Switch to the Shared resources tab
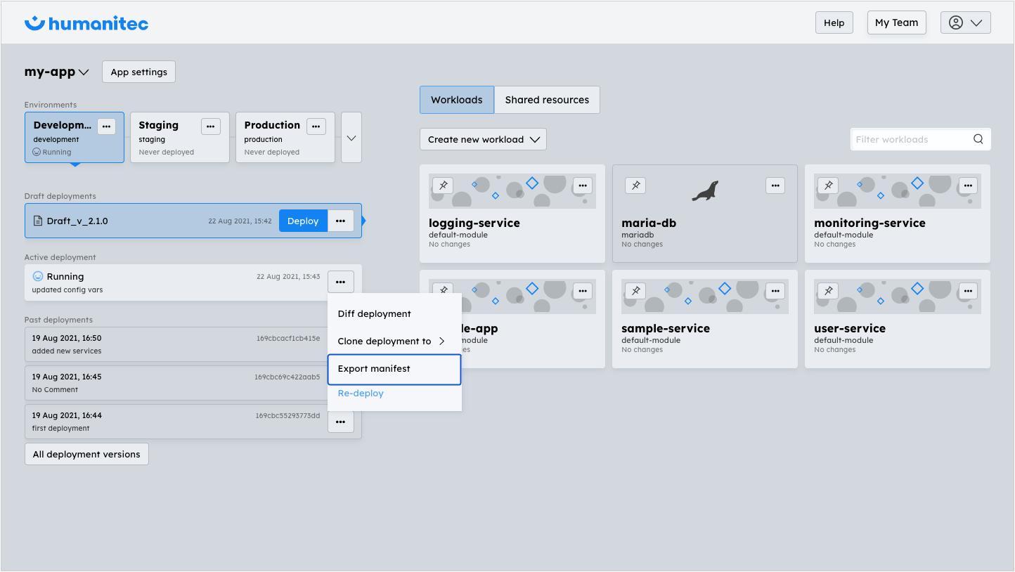The height and width of the screenshot is (572, 1015). point(546,100)
